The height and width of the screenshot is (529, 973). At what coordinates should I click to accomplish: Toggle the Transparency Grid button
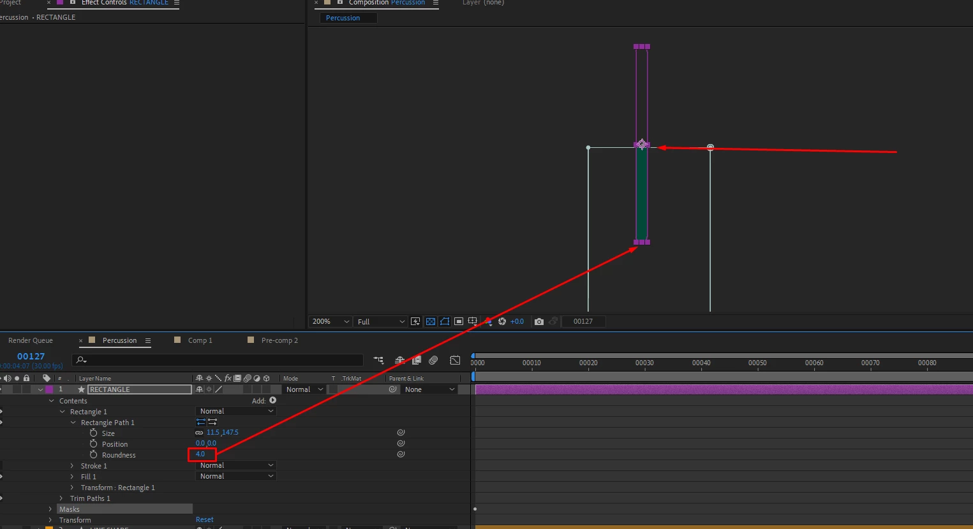[x=431, y=321]
